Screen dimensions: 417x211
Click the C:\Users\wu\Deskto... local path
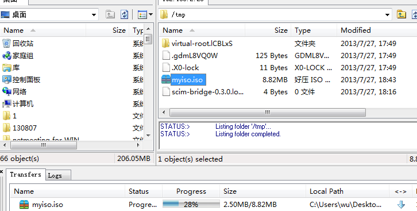[x=345, y=205]
